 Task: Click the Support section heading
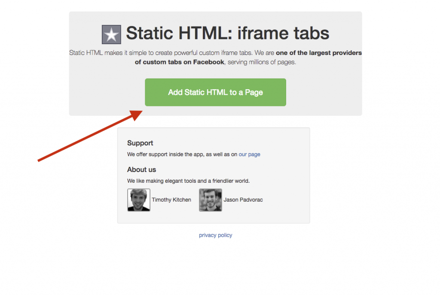pyautogui.click(x=140, y=143)
